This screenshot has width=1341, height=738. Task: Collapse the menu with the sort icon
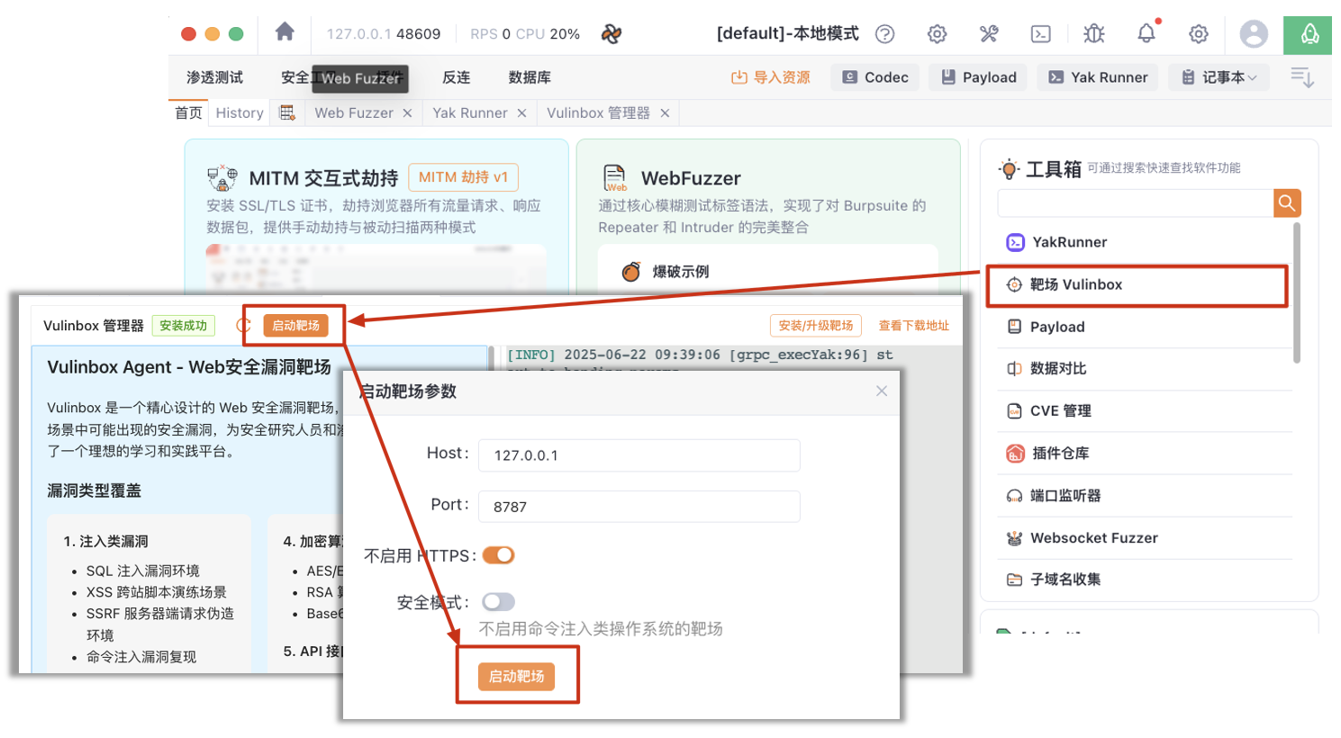click(1302, 77)
